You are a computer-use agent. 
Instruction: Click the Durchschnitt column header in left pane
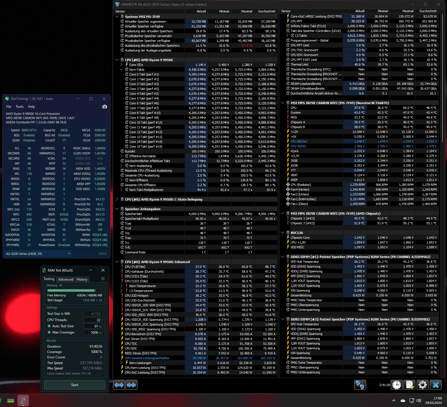tap(266, 11)
